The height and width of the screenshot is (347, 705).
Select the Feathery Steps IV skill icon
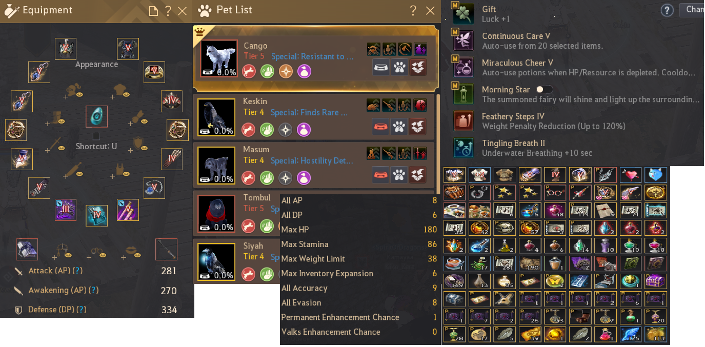click(464, 121)
